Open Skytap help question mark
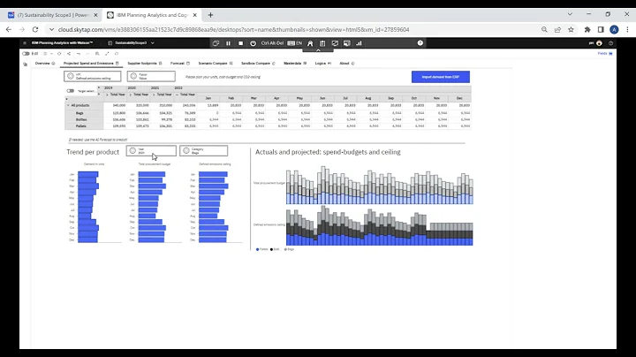636x357 pixels. coord(420,43)
